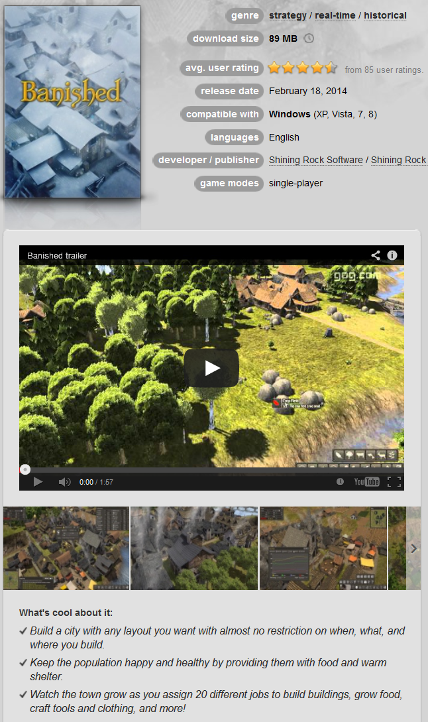
Task: Click the star rating for average user rating
Action: [x=303, y=68]
